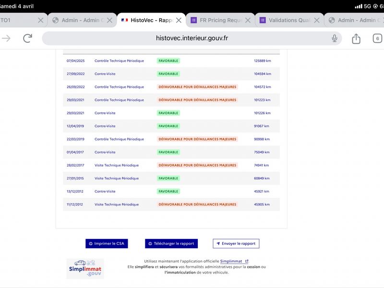Tap the Samedi 4 avril date in status bar

pyautogui.click(x=17, y=6)
